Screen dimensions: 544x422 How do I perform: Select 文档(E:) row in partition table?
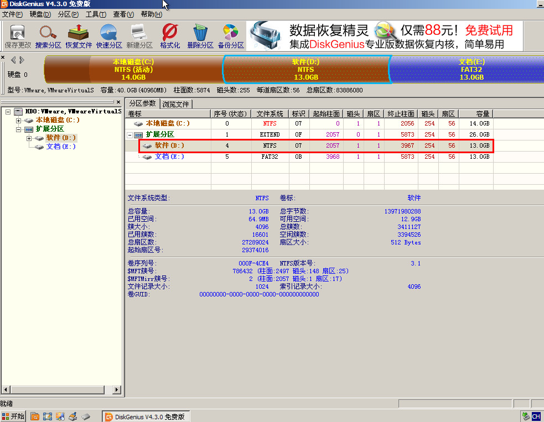(x=309, y=157)
